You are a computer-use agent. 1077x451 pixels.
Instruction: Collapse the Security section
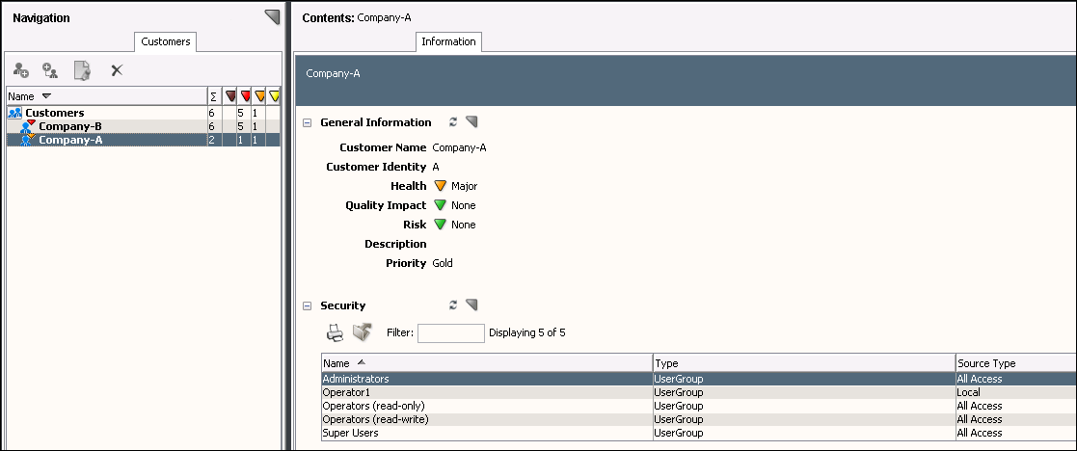click(308, 305)
